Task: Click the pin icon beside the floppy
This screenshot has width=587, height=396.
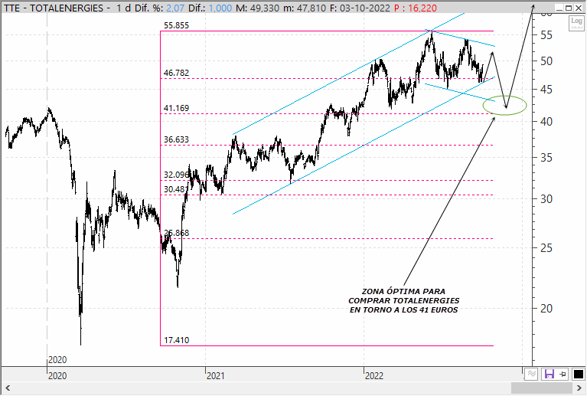Action: [563, 374]
